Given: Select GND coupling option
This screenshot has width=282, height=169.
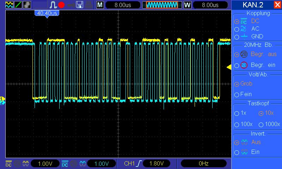Looking at the screenshot, I should tap(237, 37).
